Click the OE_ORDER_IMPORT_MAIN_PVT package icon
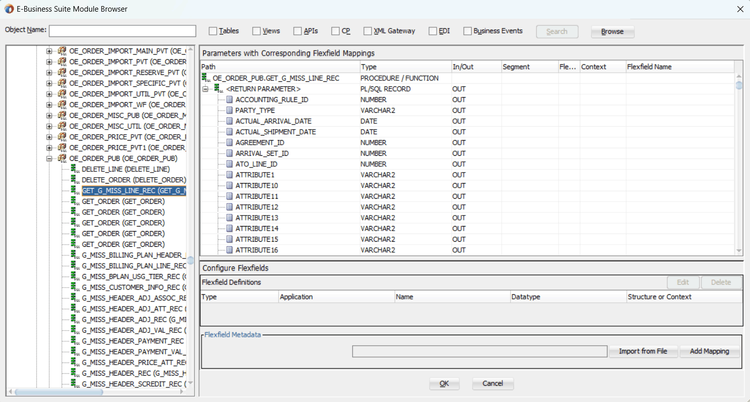The height and width of the screenshot is (402, 750). [62, 51]
